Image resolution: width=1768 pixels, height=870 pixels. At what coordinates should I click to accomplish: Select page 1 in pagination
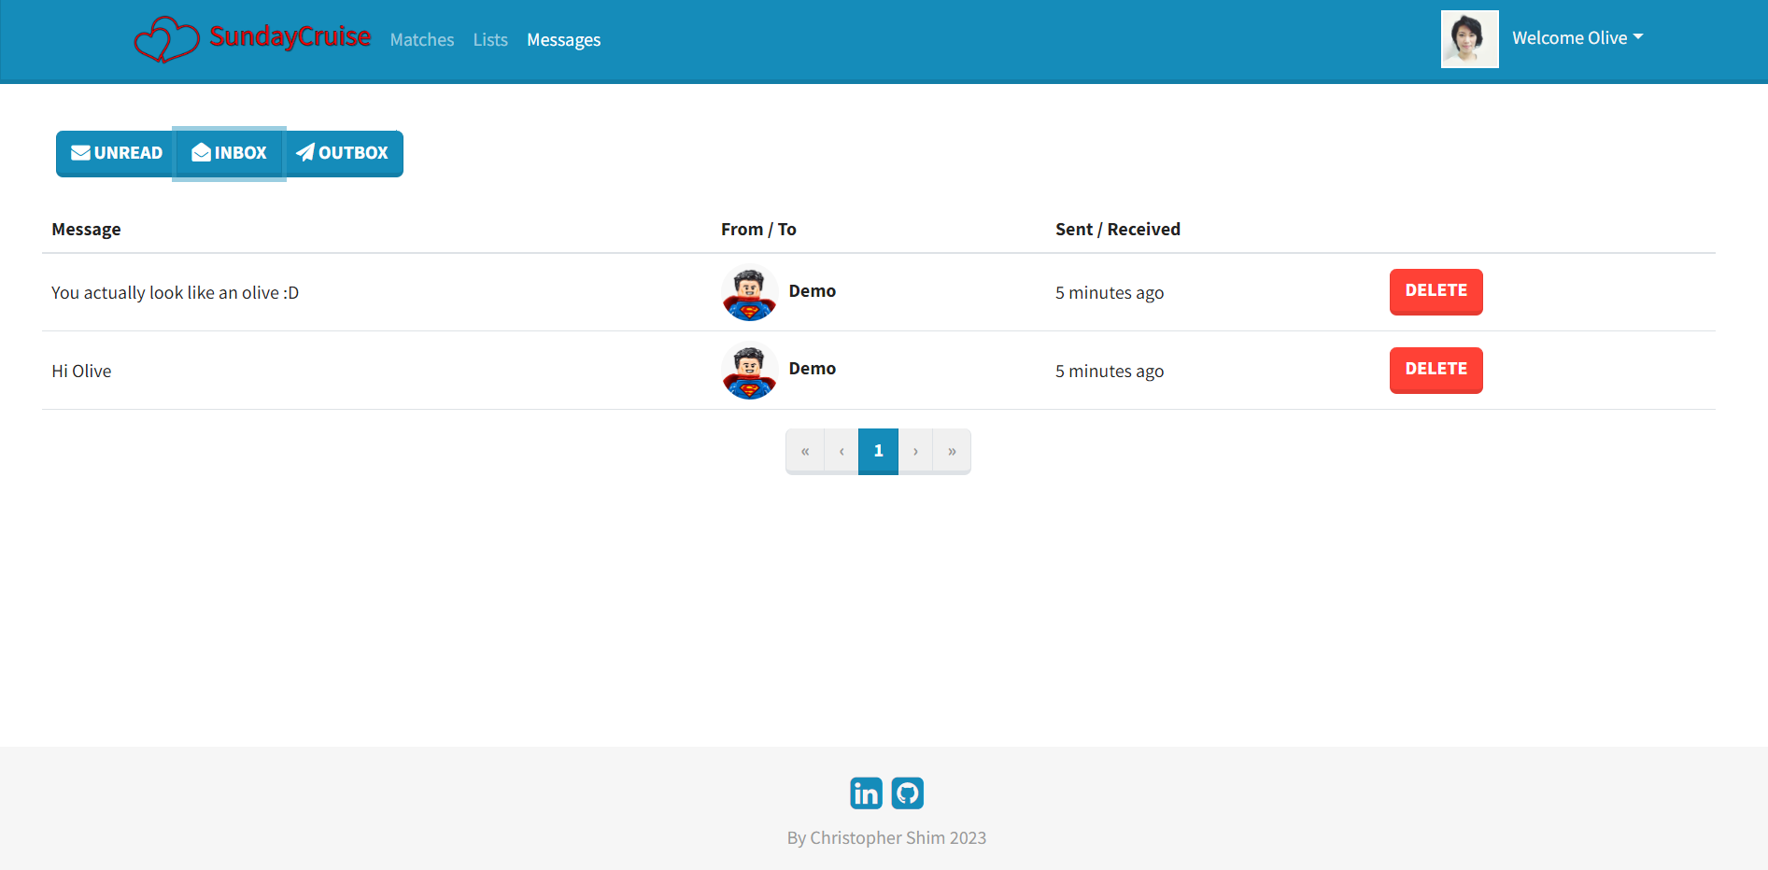point(878,452)
